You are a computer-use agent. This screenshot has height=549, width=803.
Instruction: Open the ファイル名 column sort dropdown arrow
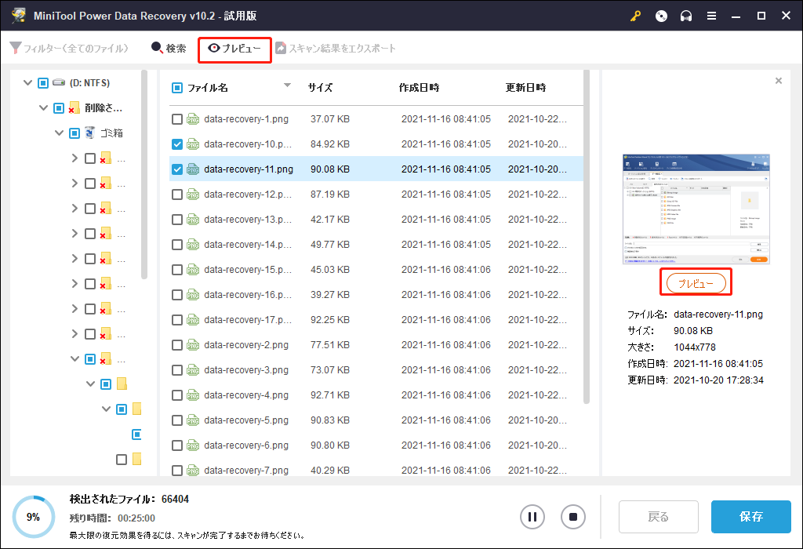[287, 85]
